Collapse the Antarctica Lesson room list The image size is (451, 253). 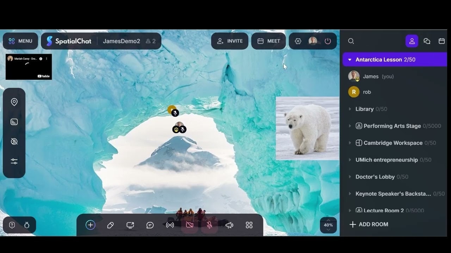pyautogui.click(x=349, y=59)
